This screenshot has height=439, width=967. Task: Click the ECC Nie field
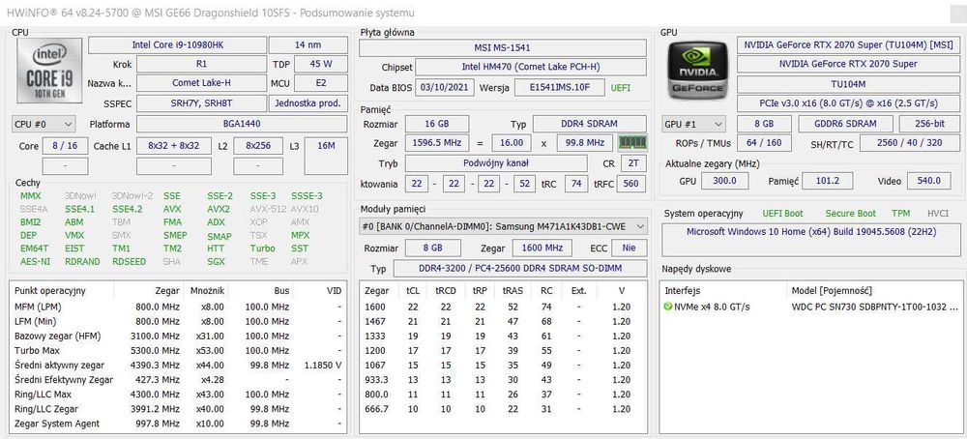coord(630,249)
